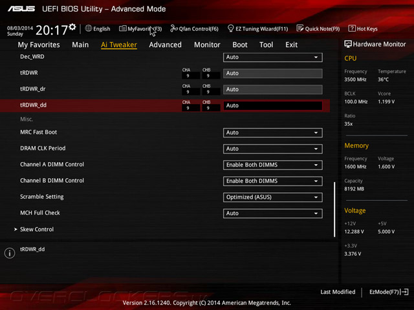Click the tRDWR Auto input field
Screen dimensions: 414x310
[x=273, y=73]
